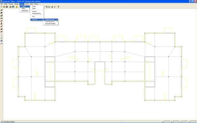
Task: Select the black line beam tool in sidebar
Action: coord(2,18)
